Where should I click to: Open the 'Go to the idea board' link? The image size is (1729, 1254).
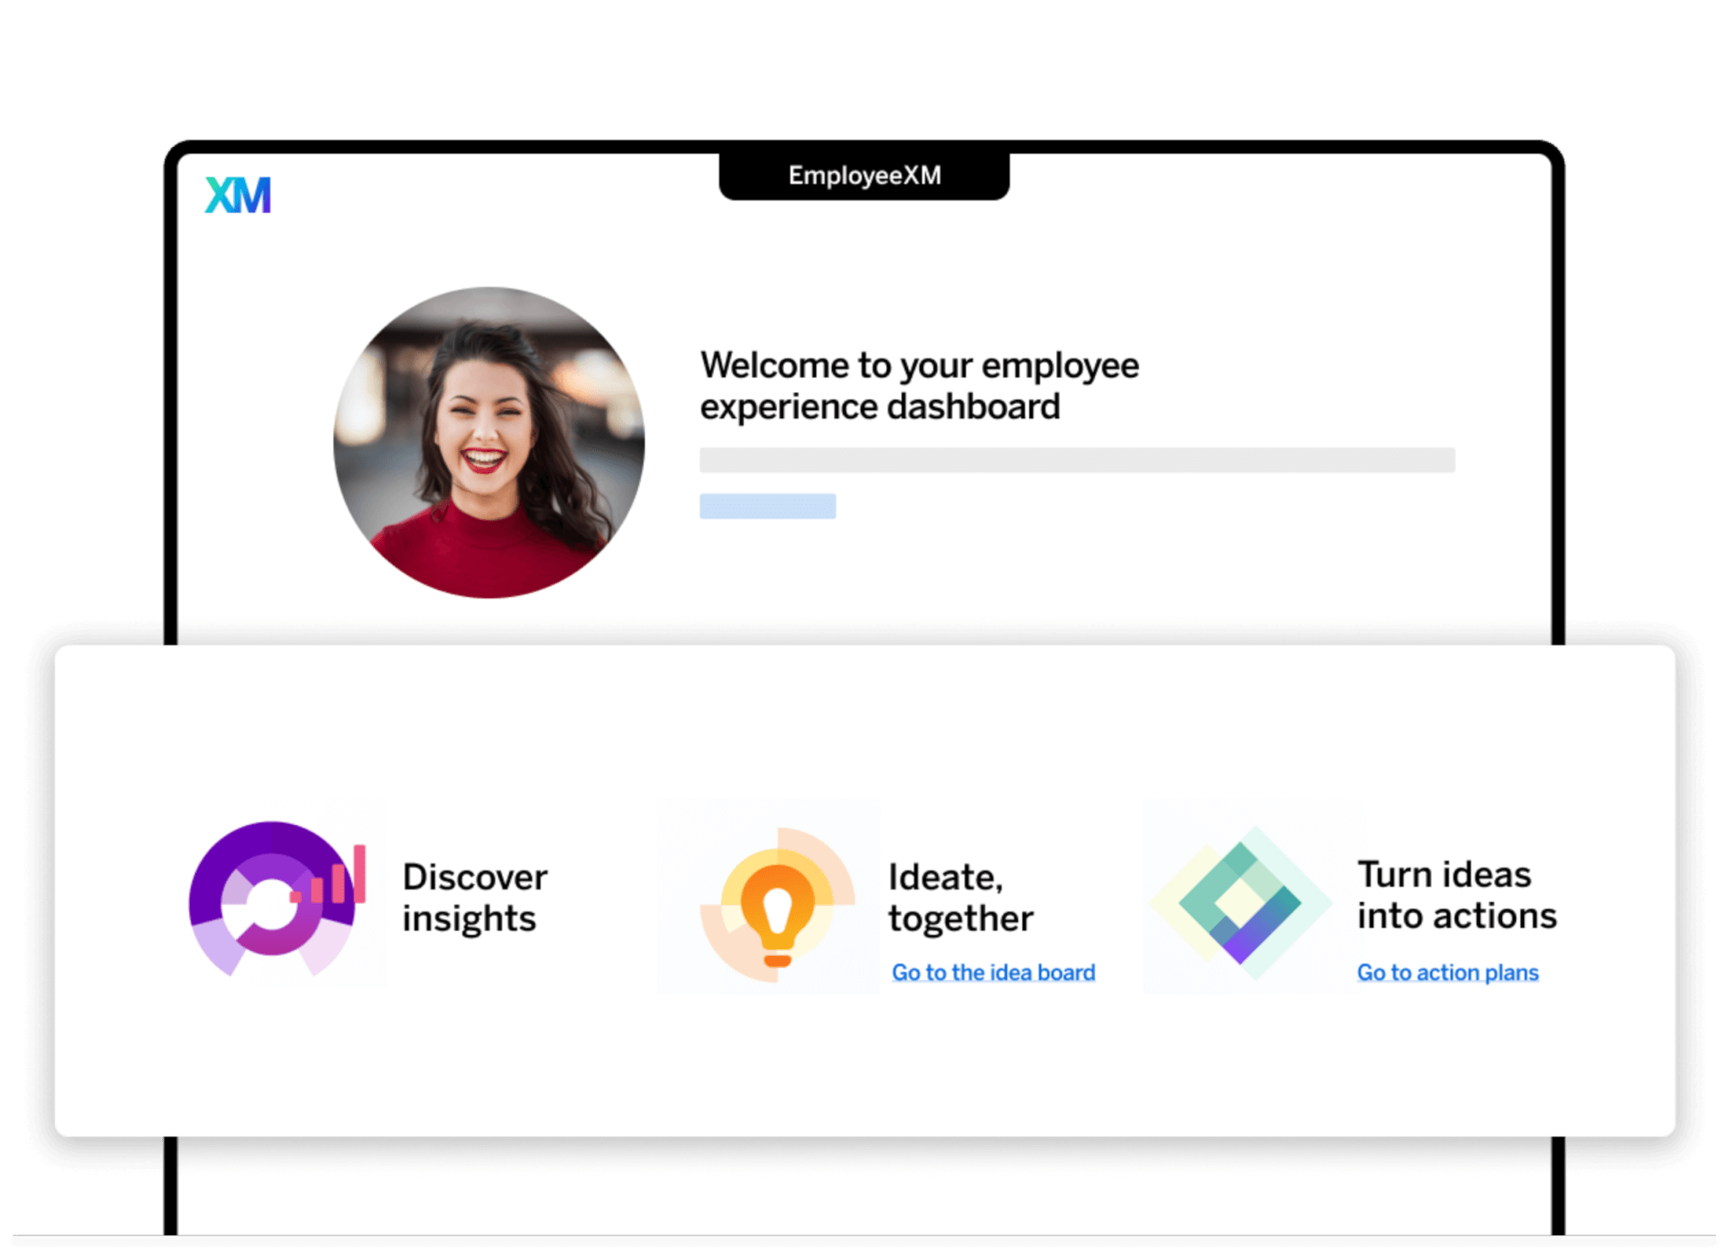click(994, 973)
